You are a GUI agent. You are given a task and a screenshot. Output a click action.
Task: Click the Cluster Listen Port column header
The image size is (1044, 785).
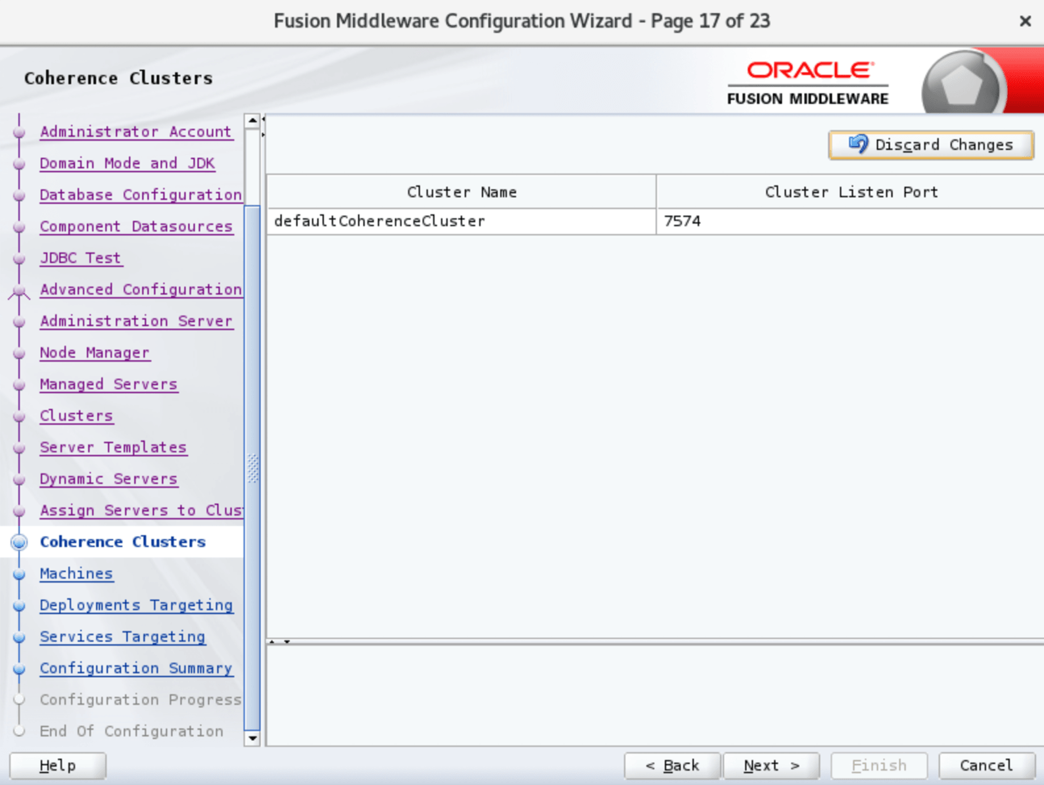(x=851, y=192)
